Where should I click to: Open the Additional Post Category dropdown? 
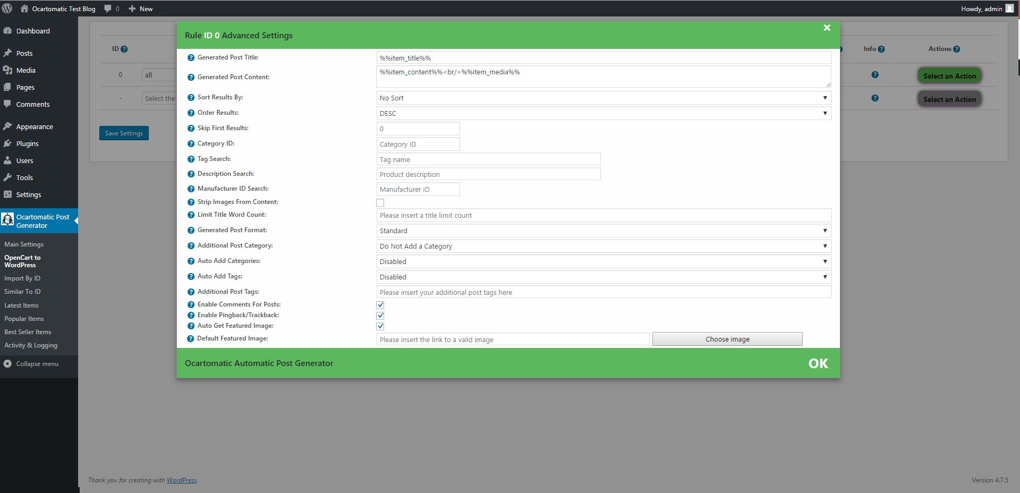[x=604, y=246]
